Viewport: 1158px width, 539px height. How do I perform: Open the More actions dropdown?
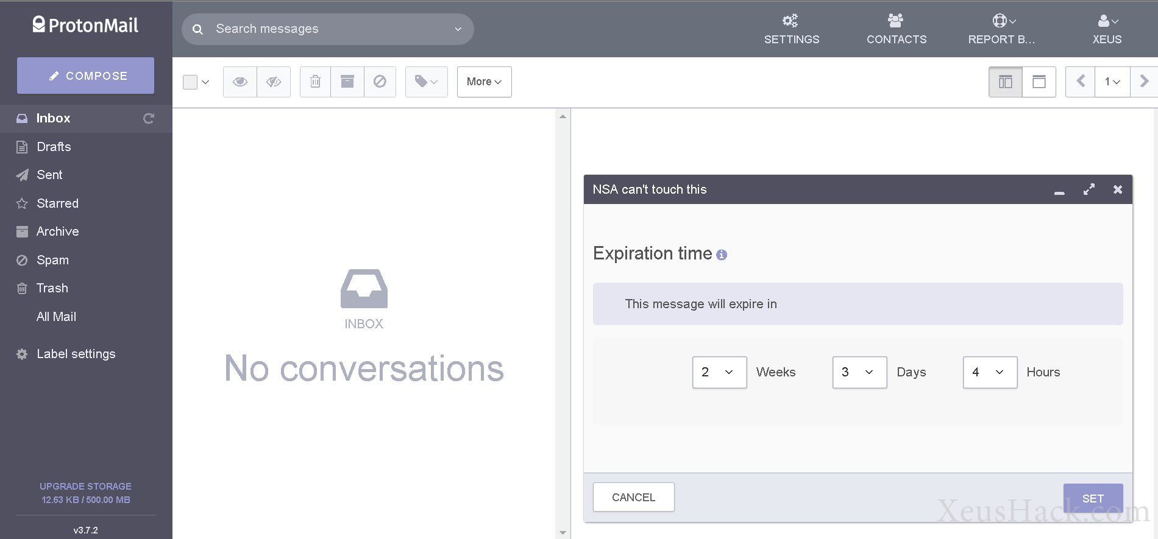484,82
